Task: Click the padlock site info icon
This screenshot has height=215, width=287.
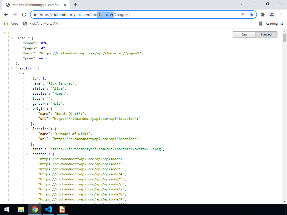Action: (x=36, y=15)
